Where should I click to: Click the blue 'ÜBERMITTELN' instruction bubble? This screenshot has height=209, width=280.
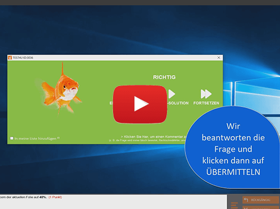(x=232, y=147)
